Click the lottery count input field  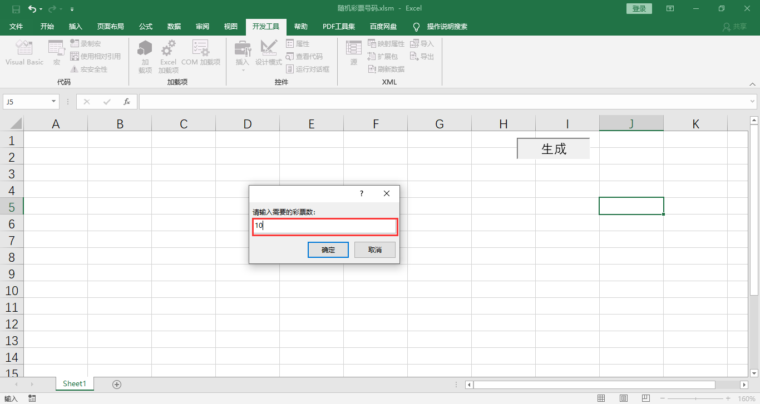[x=325, y=226]
